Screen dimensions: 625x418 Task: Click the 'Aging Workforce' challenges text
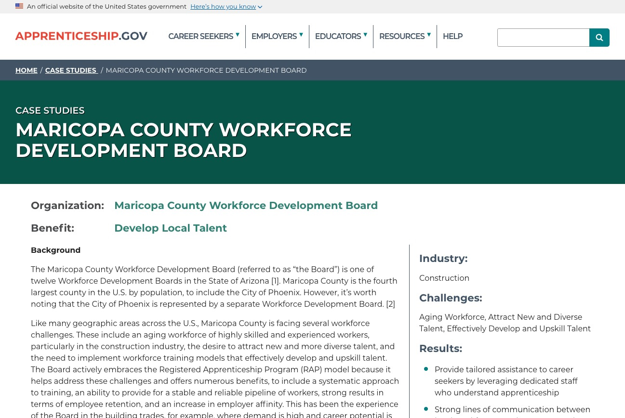pyautogui.click(x=452, y=317)
